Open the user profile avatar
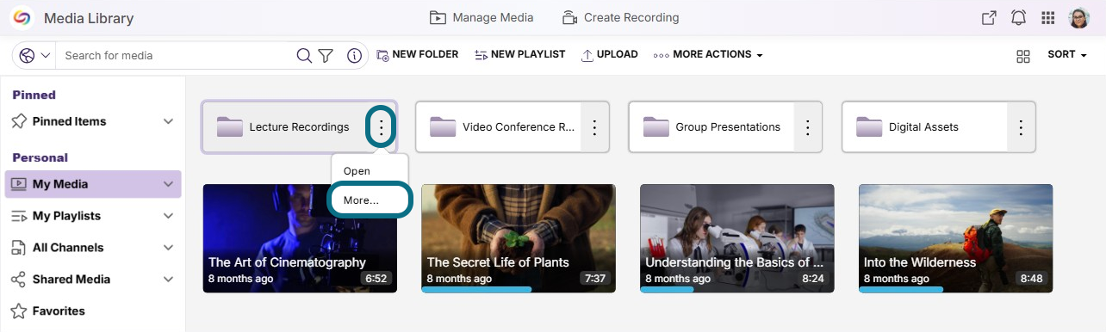The image size is (1106, 332). (x=1079, y=18)
